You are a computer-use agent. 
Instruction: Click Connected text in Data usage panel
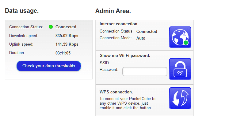[x=66, y=27]
